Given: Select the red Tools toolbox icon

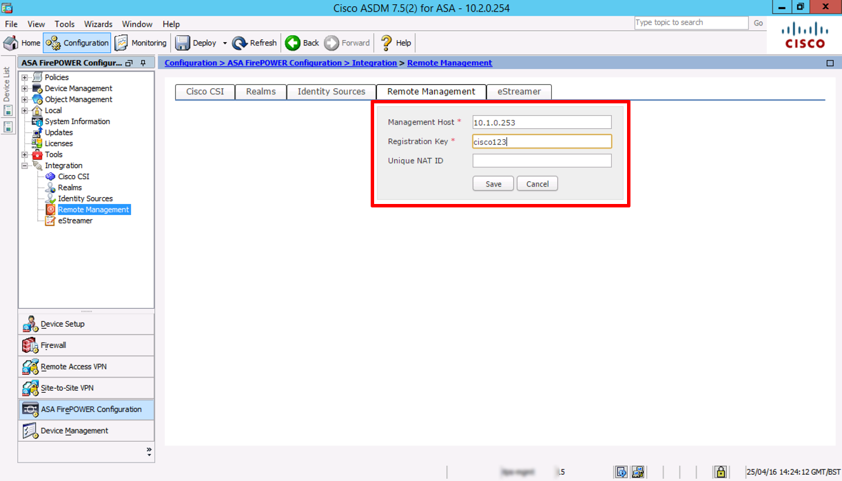Looking at the screenshot, I should (37, 154).
